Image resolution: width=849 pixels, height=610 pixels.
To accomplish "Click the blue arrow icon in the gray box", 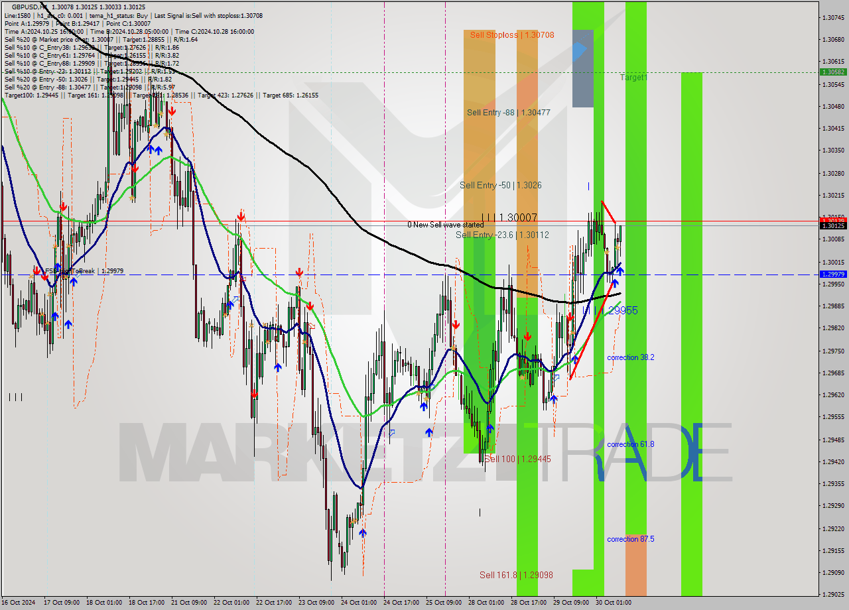I will click(x=580, y=51).
